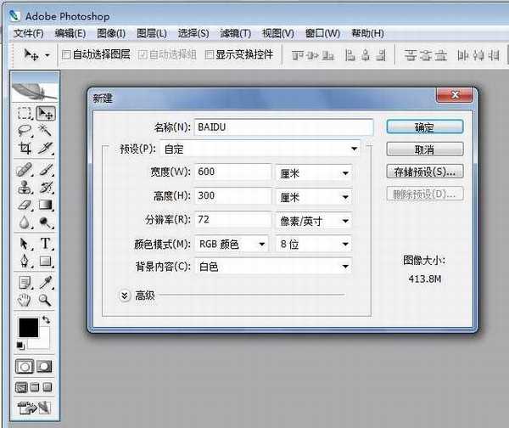Viewport: 509px width, 428px height.
Task: Activate the Crop tool
Action: click(25, 149)
